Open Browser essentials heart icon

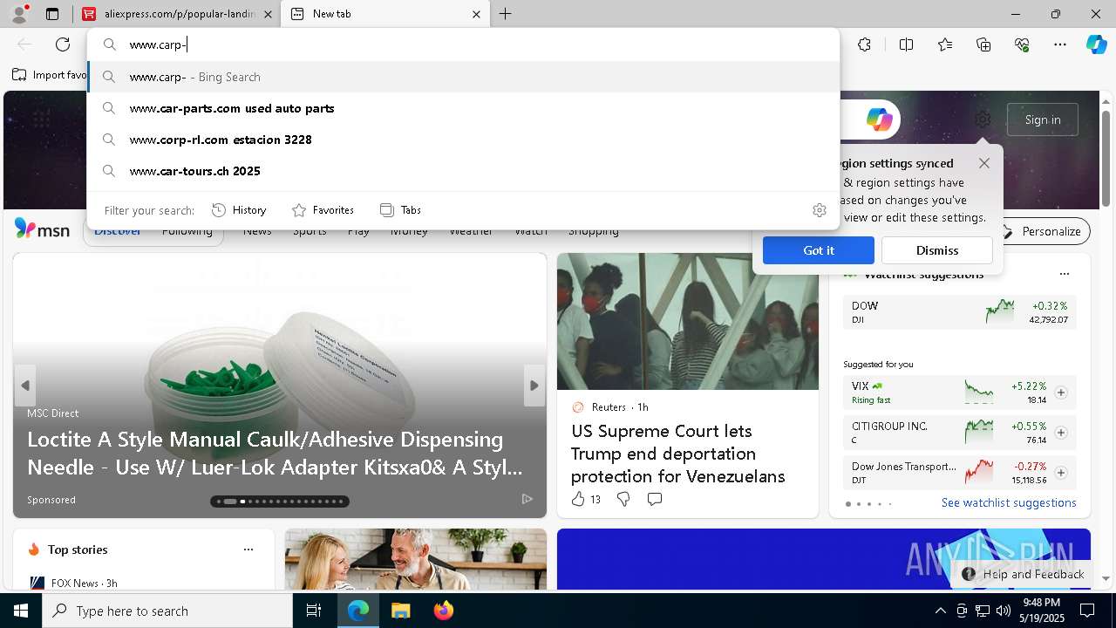click(x=1022, y=44)
